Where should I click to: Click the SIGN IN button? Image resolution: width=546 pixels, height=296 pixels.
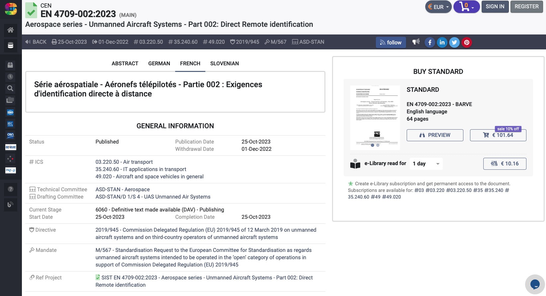[495, 7]
